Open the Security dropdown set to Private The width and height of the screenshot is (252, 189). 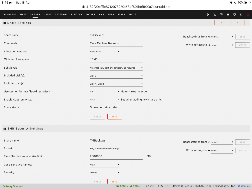click(x=105, y=172)
